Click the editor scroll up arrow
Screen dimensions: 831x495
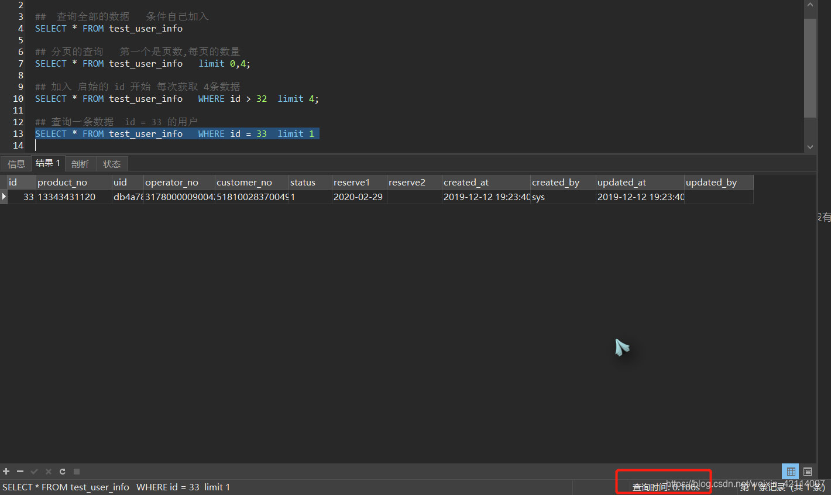810,5
